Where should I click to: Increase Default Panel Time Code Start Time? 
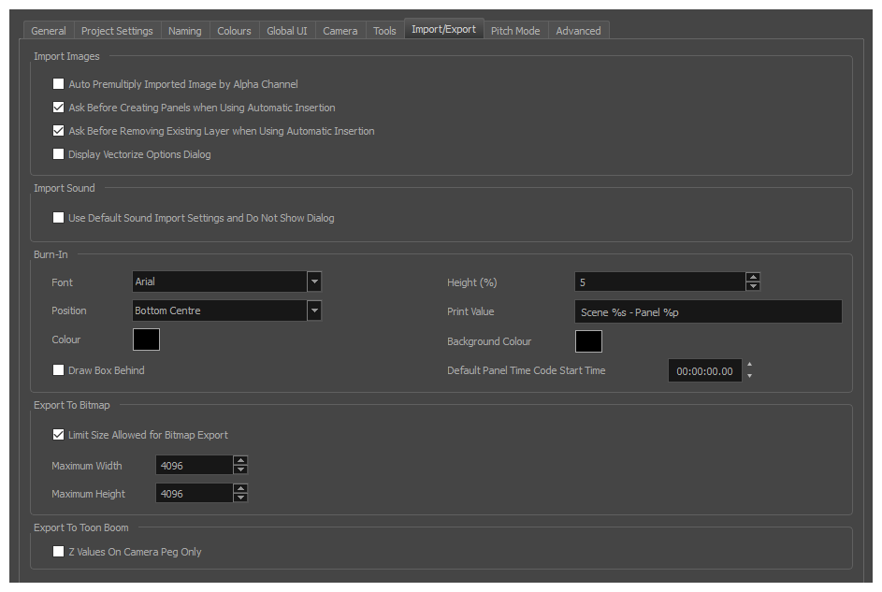[749, 365]
